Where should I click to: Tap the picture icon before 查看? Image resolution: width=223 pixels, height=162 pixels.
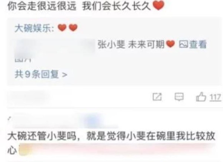[184, 44]
